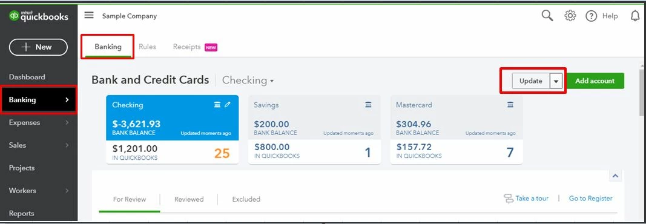Open the hamburger navigation menu

coord(89,16)
